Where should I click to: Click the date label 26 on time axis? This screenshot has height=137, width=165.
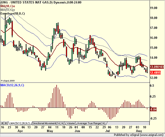(x=71, y=127)
